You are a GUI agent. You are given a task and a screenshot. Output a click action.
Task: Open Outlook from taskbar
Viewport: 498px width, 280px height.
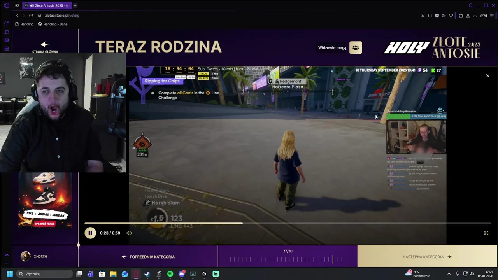(x=124, y=274)
